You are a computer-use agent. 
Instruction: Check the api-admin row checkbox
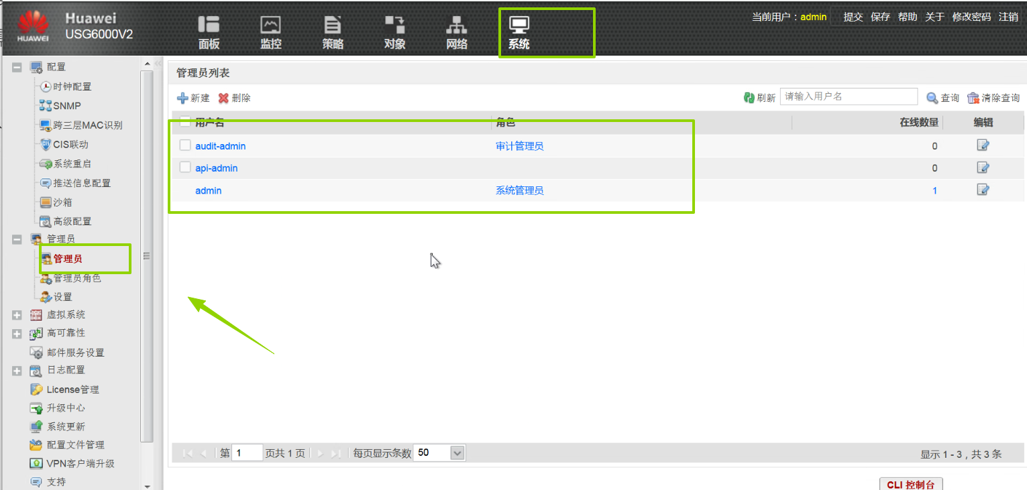point(185,168)
